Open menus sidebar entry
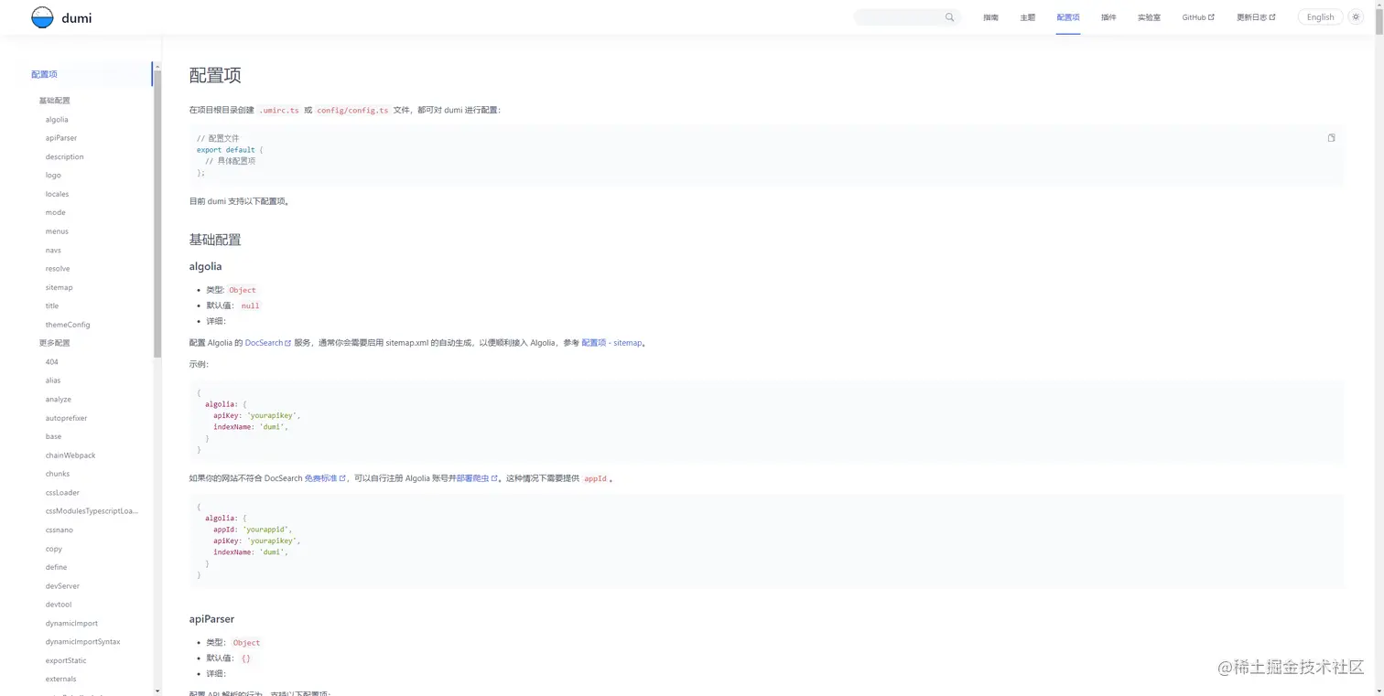1384x696 pixels. [x=57, y=231]
